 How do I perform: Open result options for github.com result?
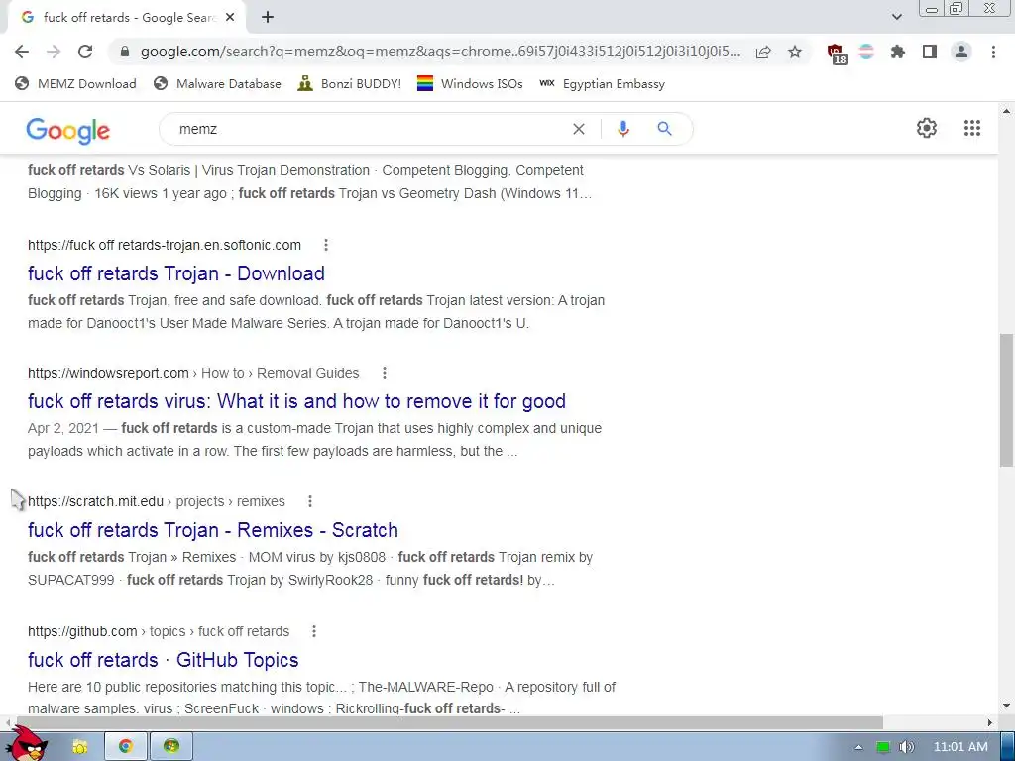314,631
